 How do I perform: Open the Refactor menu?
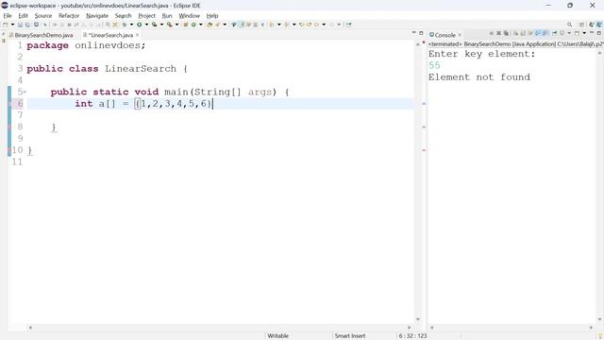pos(69,16)
